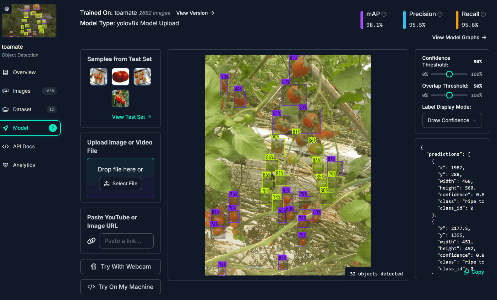Click the "width": 468 line in JSON
The width and height of the screenshot is (497, 300).
tap(455, 181)
